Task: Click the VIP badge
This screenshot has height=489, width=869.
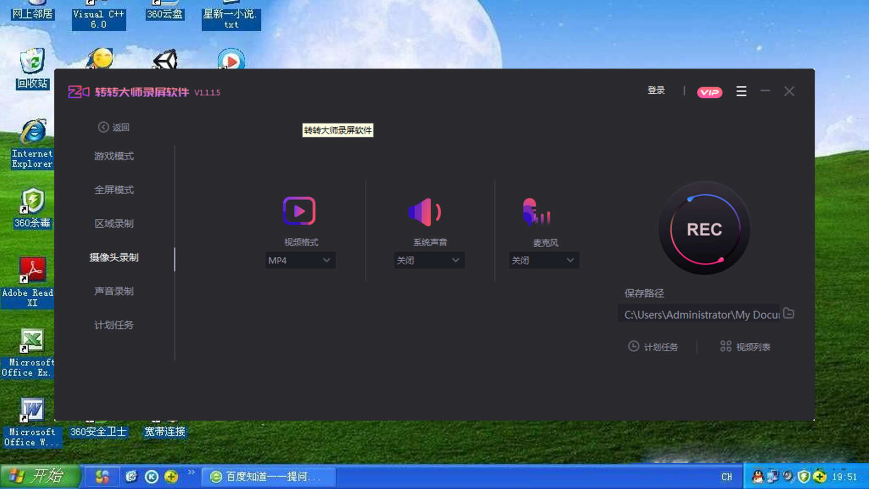Action: 709,92
